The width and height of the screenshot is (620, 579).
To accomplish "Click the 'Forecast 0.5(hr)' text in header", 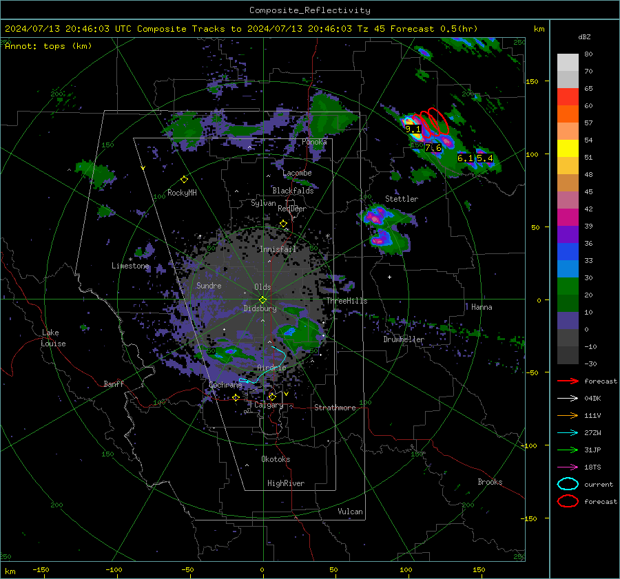I will click(x=434, y=29).
